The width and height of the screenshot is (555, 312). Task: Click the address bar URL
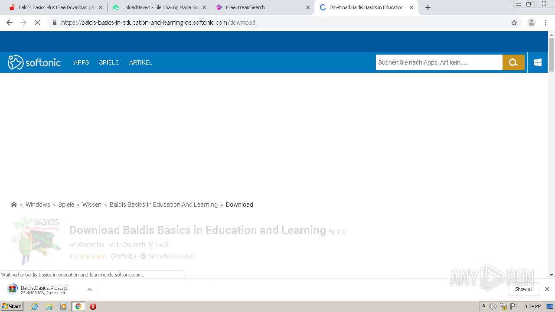tap(158, 23)
